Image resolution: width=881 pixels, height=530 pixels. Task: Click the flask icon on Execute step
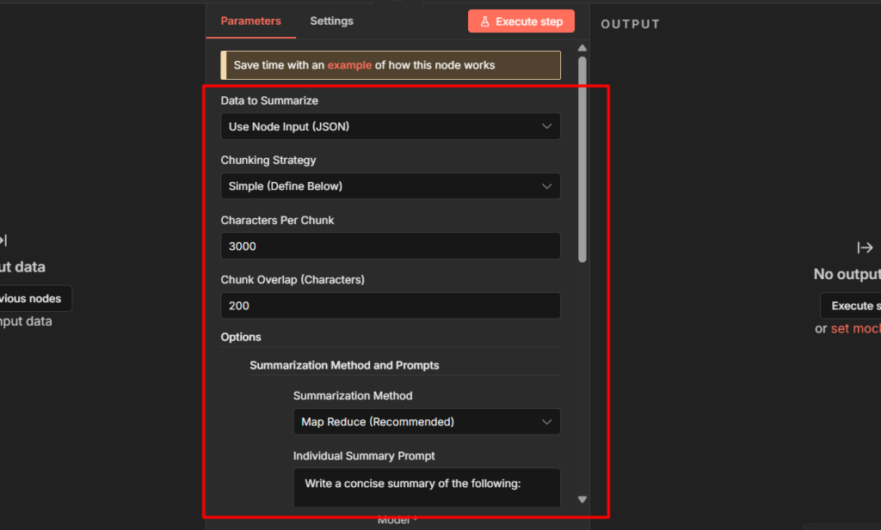(x=487, y=21)
